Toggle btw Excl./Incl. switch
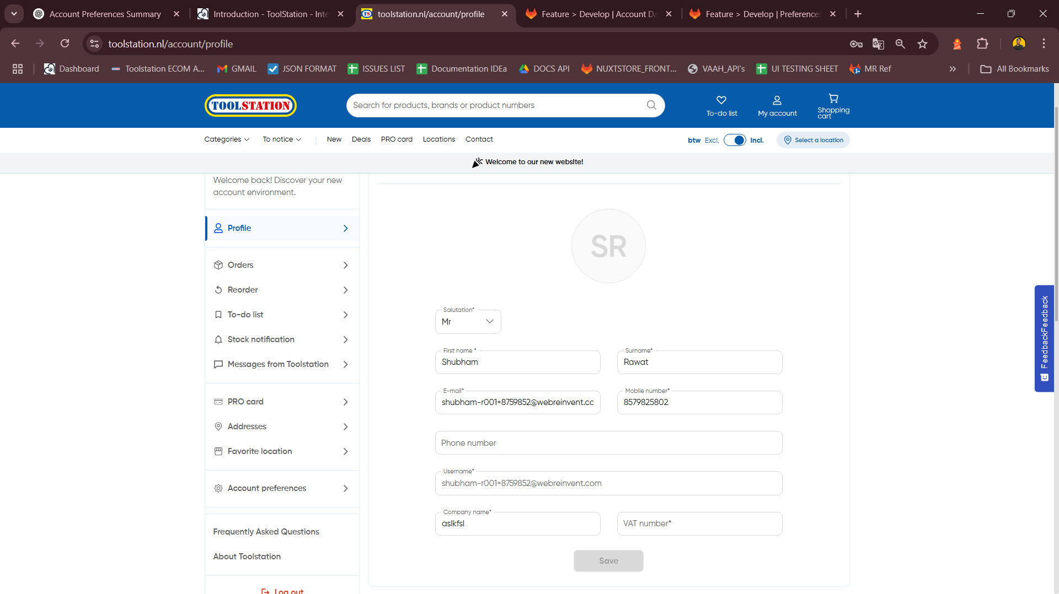 pos(735,140)
